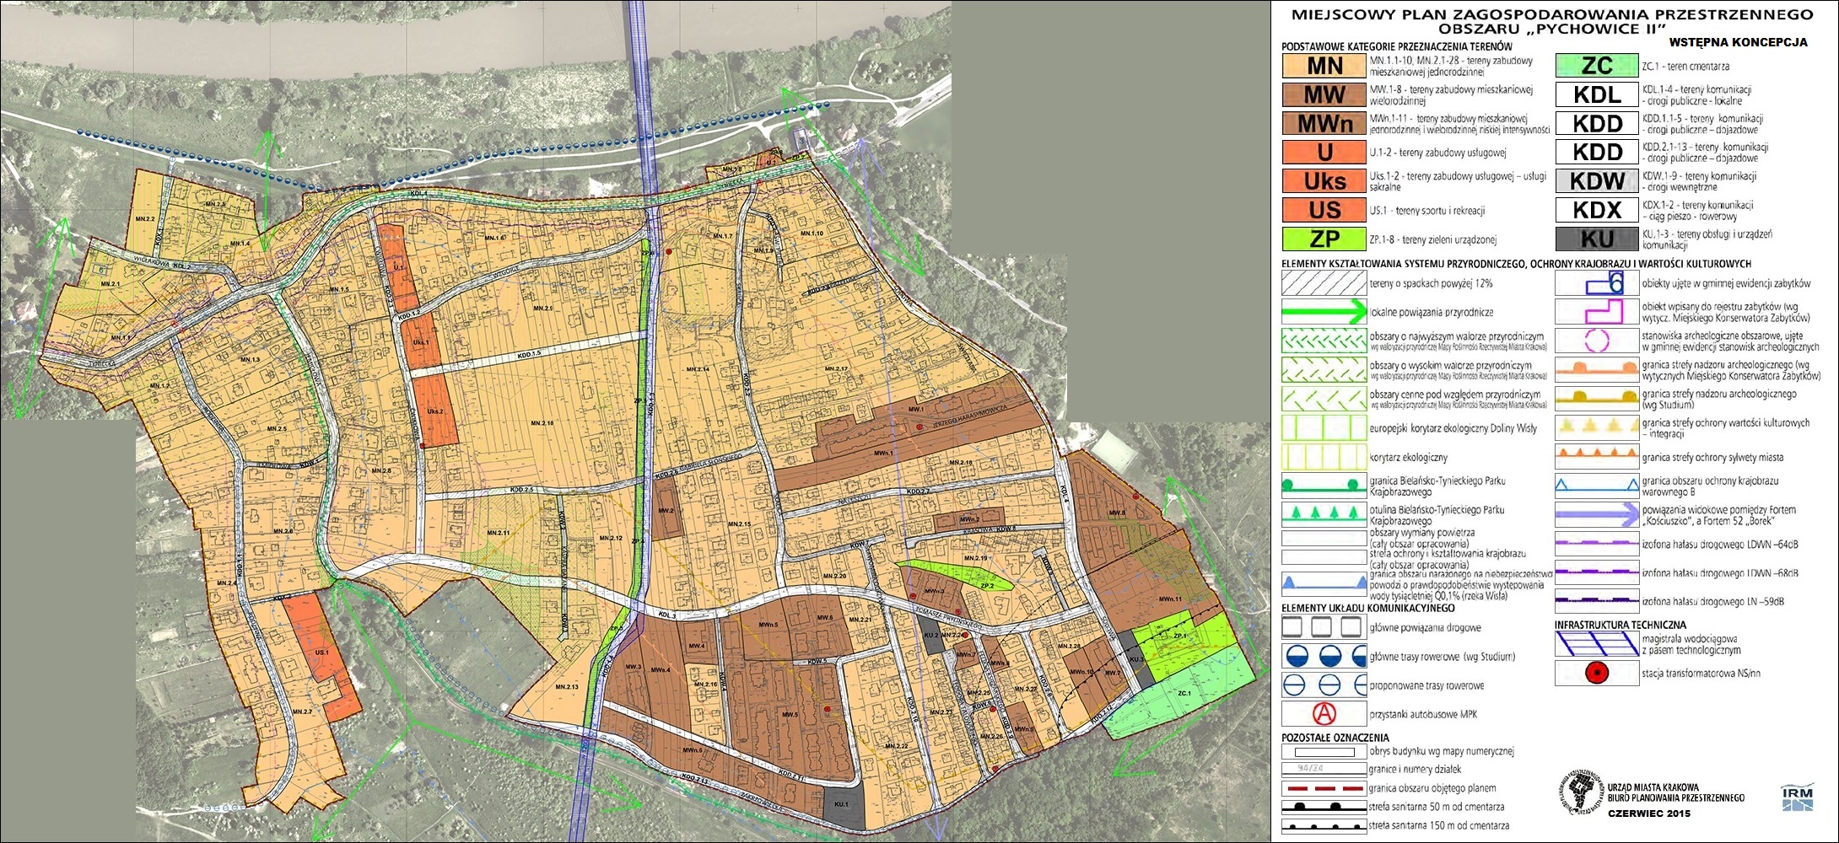
Task: Select the MN orange legend swatch
Action: pyautogui.click(x=1324, y=66)
